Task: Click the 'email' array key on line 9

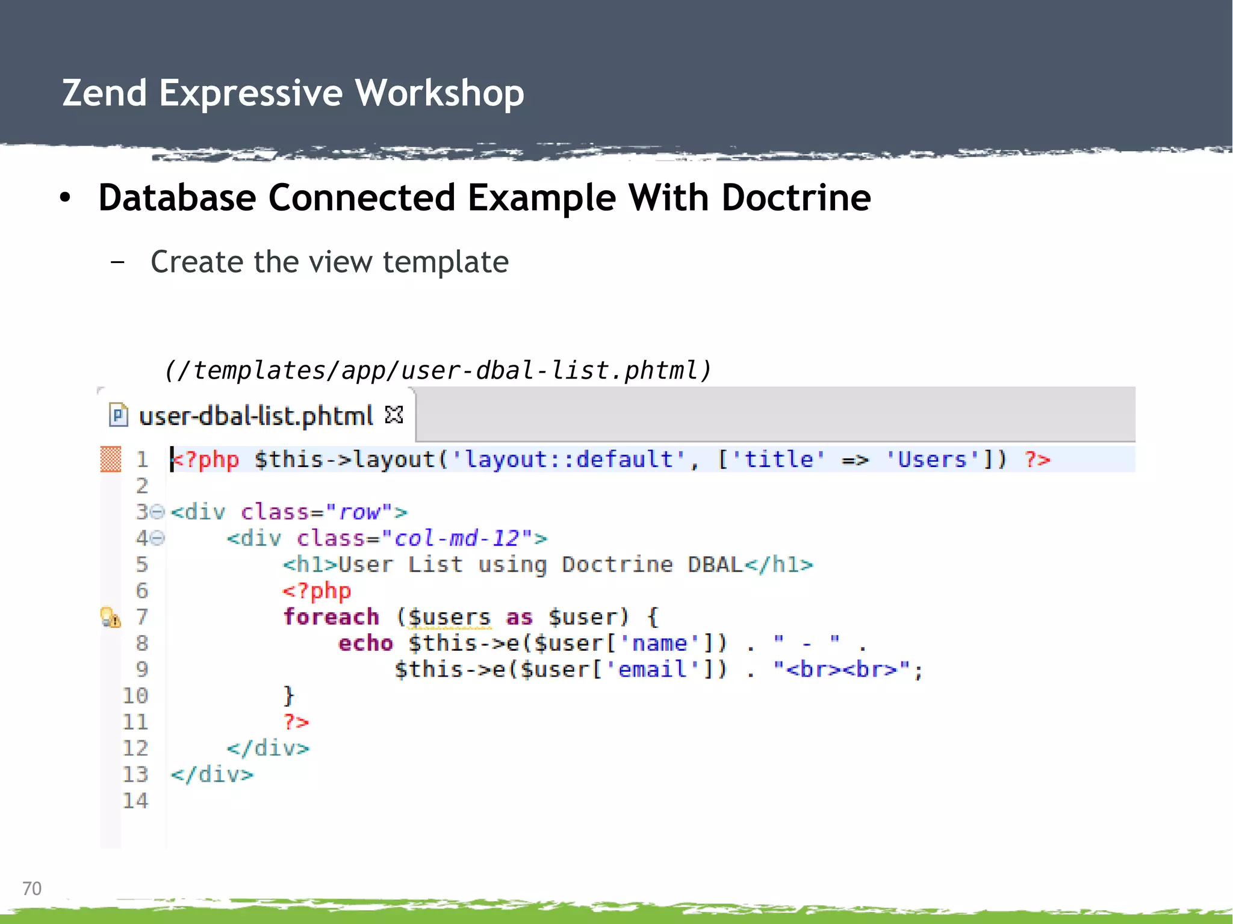Action: (x=652, y=669)
